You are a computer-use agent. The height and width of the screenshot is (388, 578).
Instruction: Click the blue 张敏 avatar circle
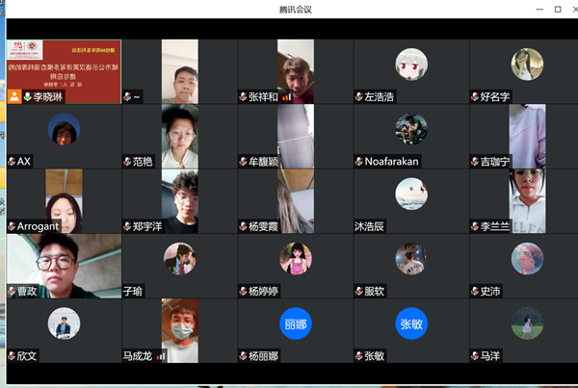click(410, 323)
